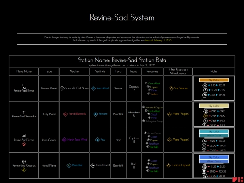Click the Notes column header

pyautogui.click(x=214, y=71)
